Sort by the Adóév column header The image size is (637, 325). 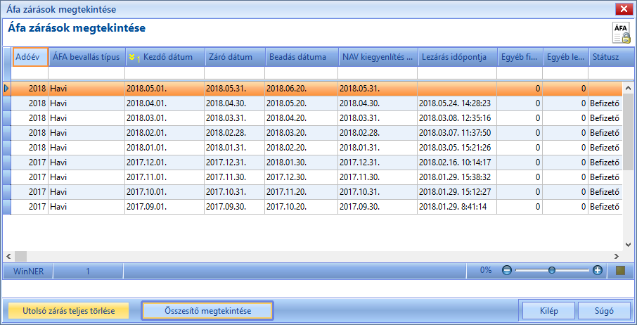pos(30,57)
